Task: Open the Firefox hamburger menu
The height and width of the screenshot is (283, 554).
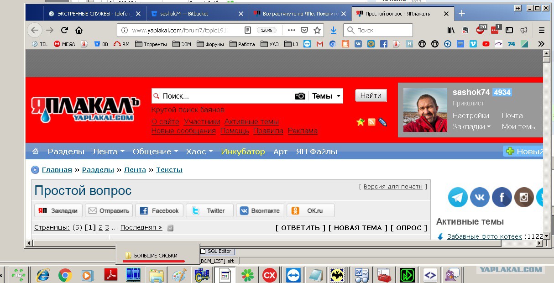Action: coord(542,30)
